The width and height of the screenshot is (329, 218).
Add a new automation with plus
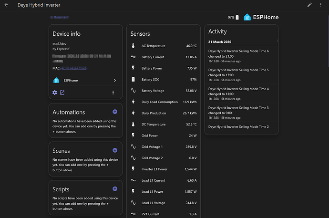tap(114, 112)
